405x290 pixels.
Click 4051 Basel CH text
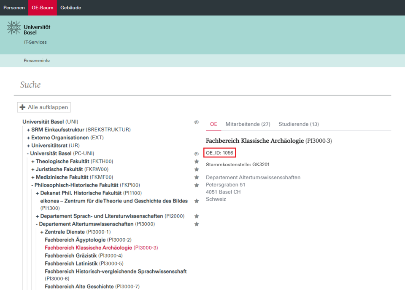click(x=223, y=192)
